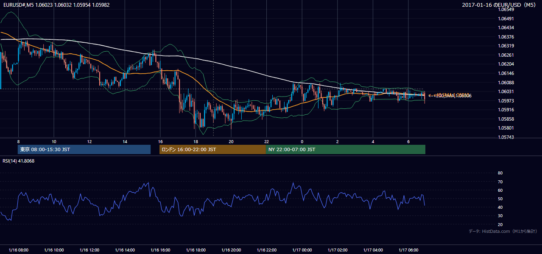Select the ロンドン 16:00-22:00 JST session bar
Viewport: 542px width, 254px height.
pyautogui.click(x=212, y=149)
